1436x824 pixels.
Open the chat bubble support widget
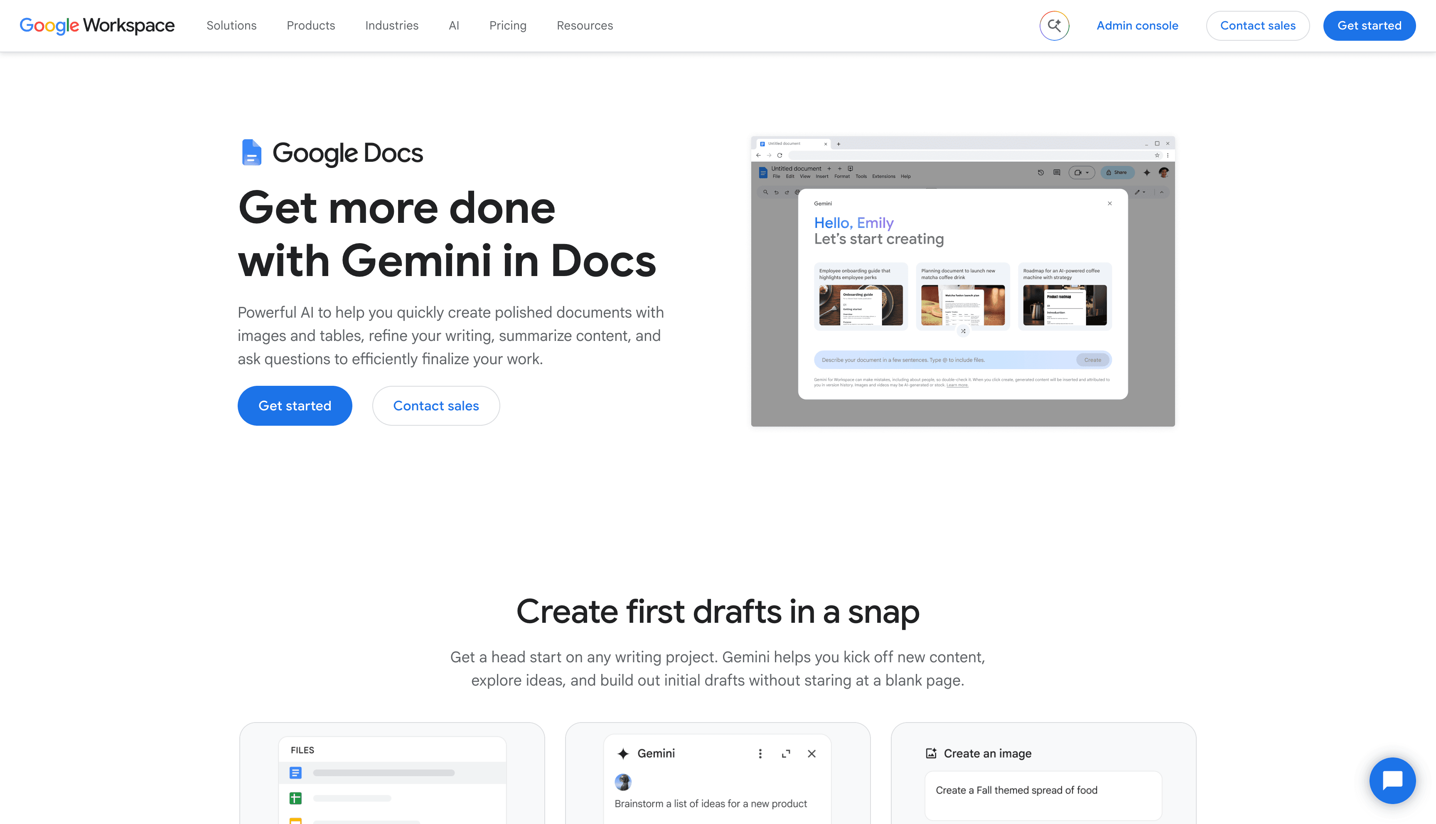point(1392,780)
